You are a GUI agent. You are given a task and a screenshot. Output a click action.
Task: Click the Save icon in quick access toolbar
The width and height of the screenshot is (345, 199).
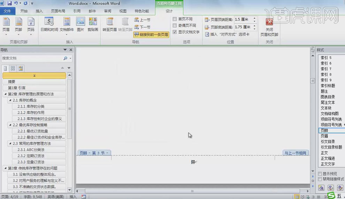9,3
